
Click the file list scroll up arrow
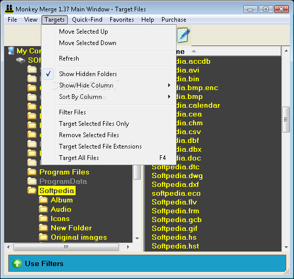(286, 51)
